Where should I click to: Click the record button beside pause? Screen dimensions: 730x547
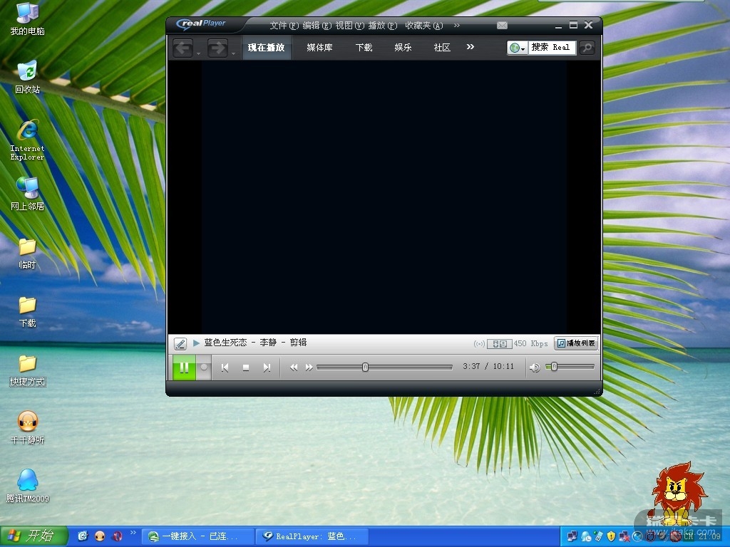coord(204,368)
